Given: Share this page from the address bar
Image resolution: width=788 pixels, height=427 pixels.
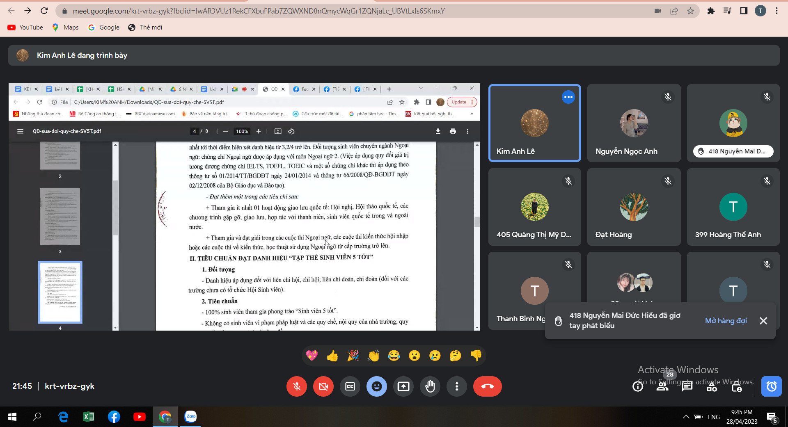Looking at the screenshot, I should click(674, 11).
